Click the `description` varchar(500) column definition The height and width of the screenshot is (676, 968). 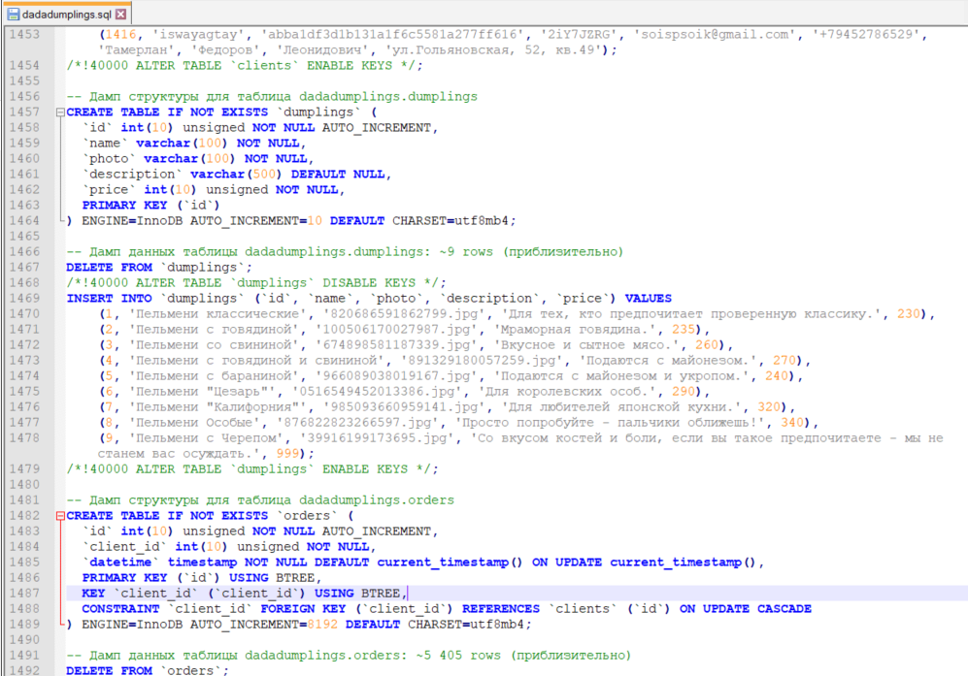(237, 175)
